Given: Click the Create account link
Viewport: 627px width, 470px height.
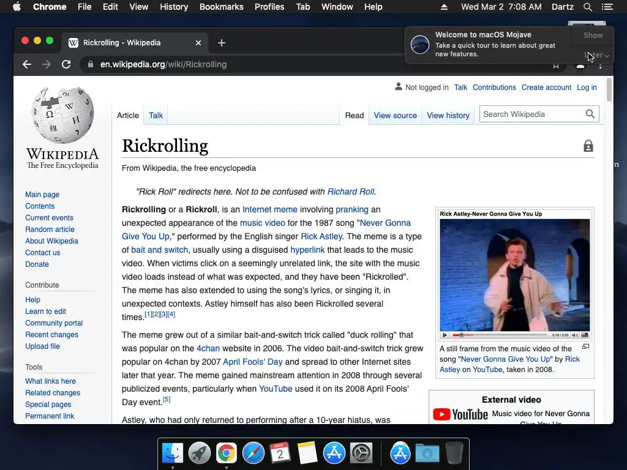Looking at the screenshot, I should pos(546,88).
